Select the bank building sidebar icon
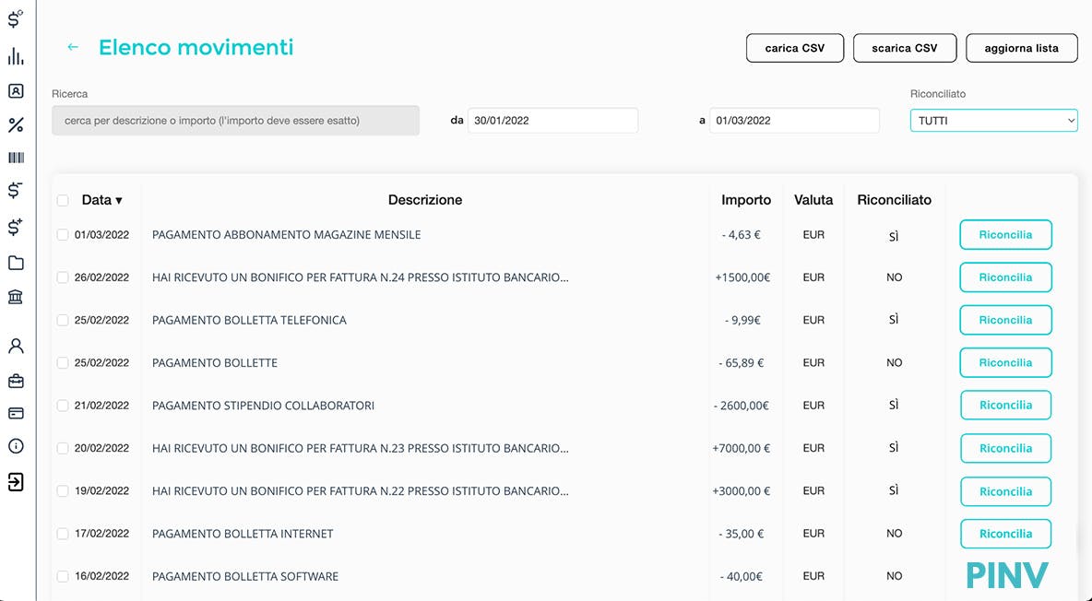The image size is (1092, 601). pyautogui.click(x=16, y=297)
